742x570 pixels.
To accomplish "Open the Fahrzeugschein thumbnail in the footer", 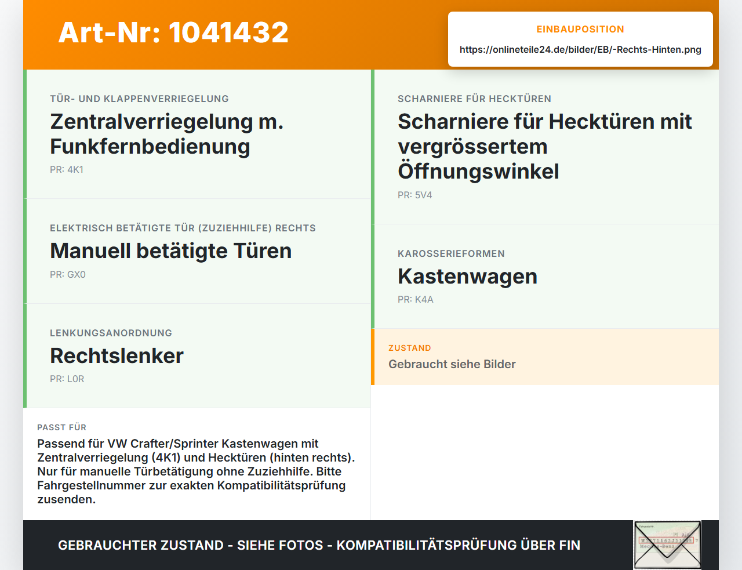I will 667,545.
